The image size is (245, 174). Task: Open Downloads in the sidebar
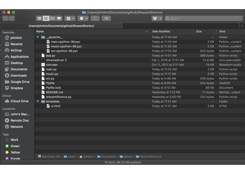(19, 75)
